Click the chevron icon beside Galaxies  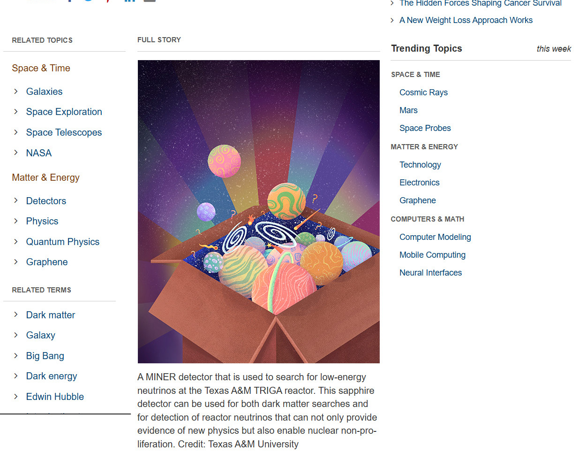pos(16,91)
